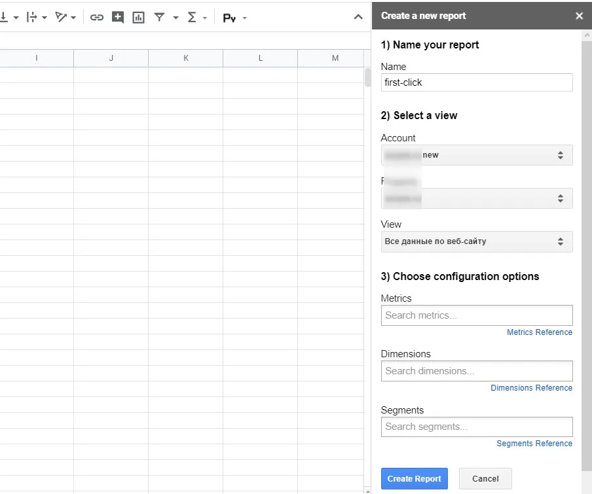Click the Search metrics field
Viewport: 592px width, 494px height.
[x=477, y=315]
